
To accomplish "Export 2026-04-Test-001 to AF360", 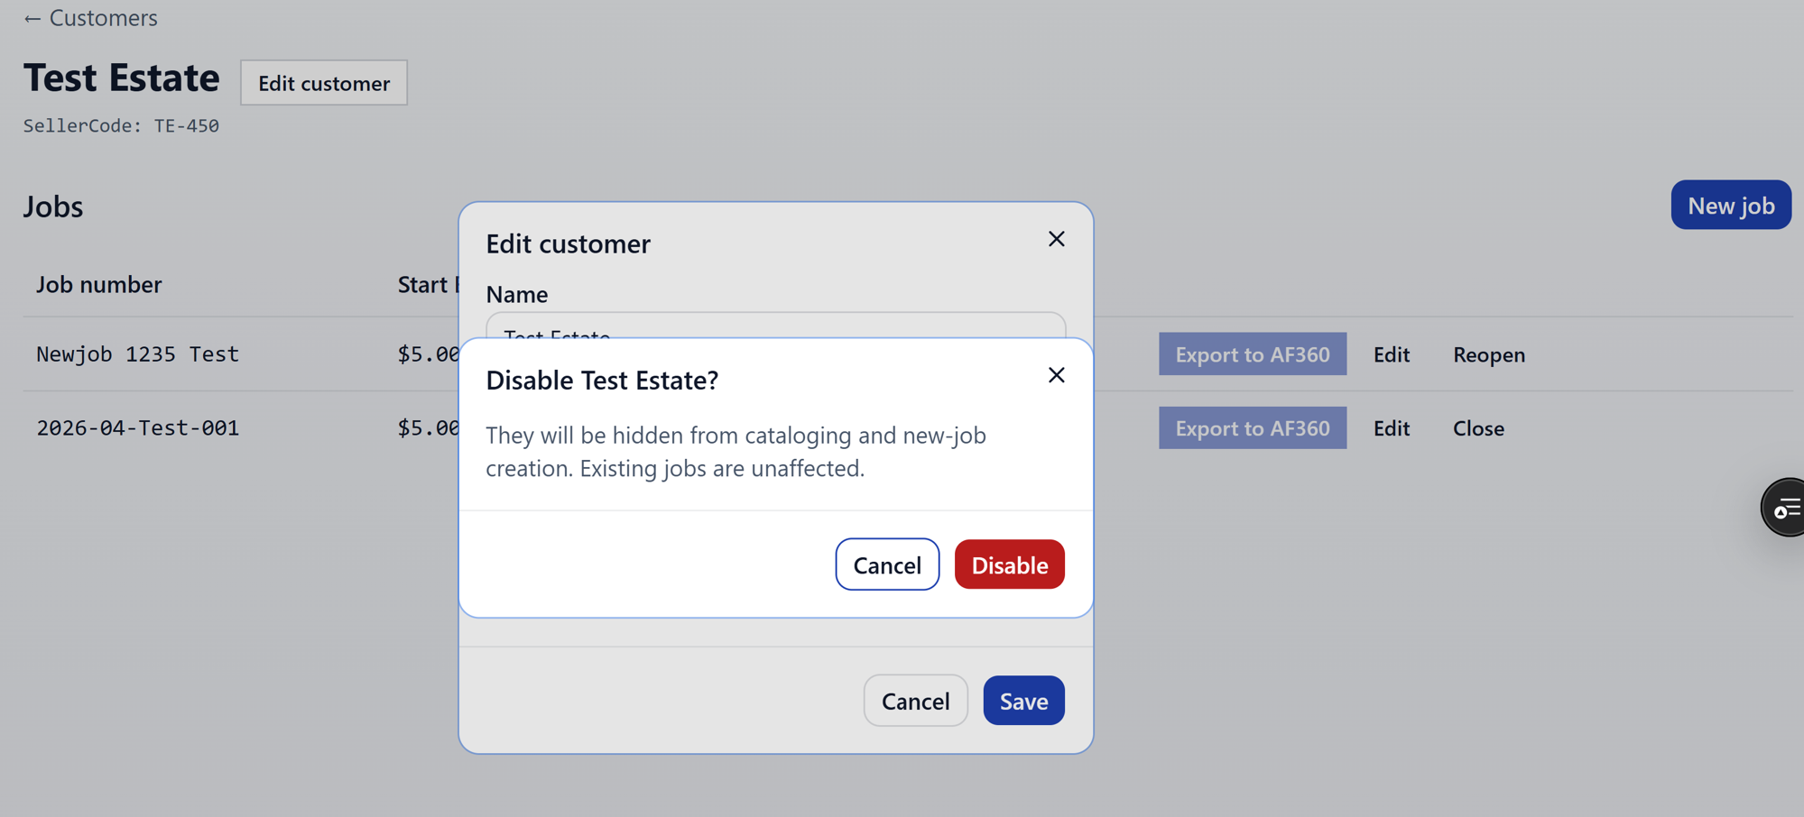I will 1253,428.
